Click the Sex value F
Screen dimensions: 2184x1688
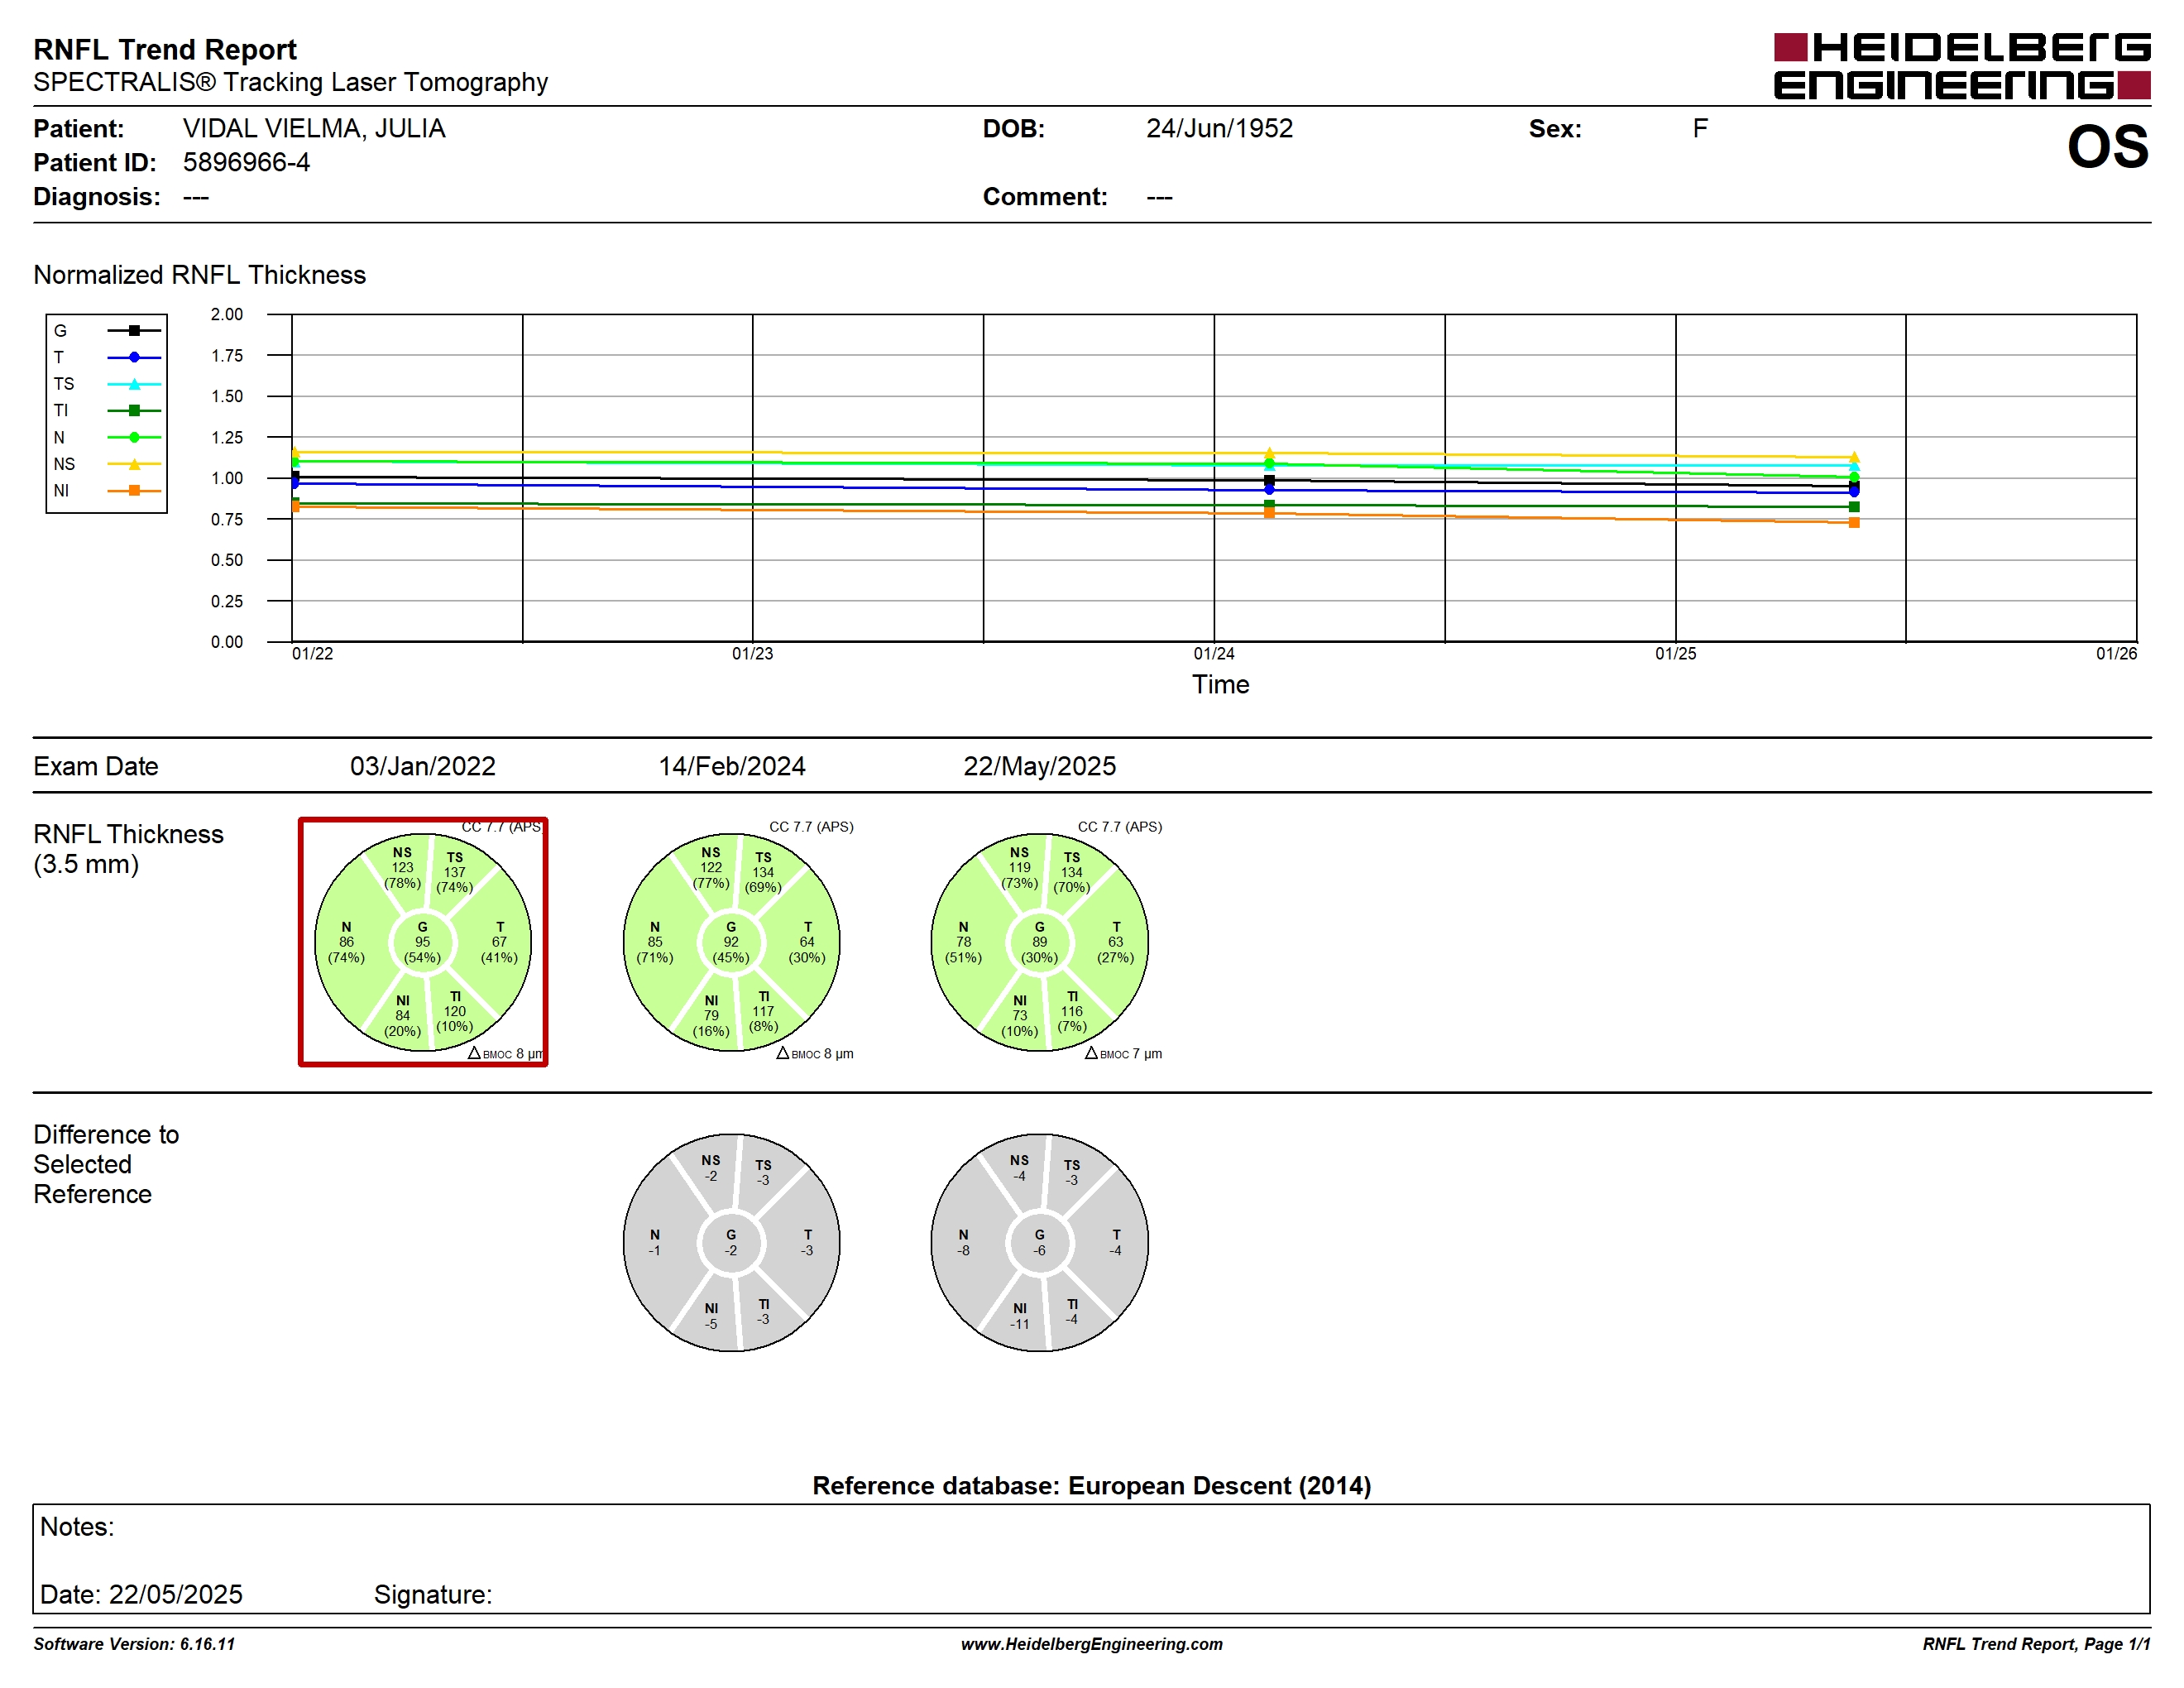(1700, 128)
